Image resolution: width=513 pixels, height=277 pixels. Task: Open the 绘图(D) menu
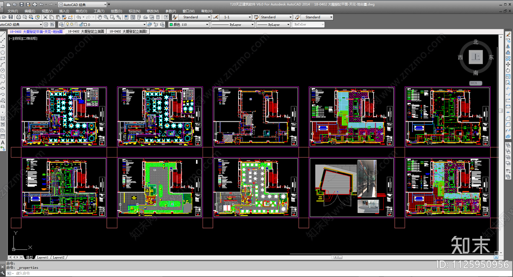(x=116, y=11)
